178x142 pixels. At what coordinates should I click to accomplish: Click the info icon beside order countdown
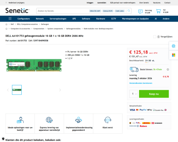point(168,70)
